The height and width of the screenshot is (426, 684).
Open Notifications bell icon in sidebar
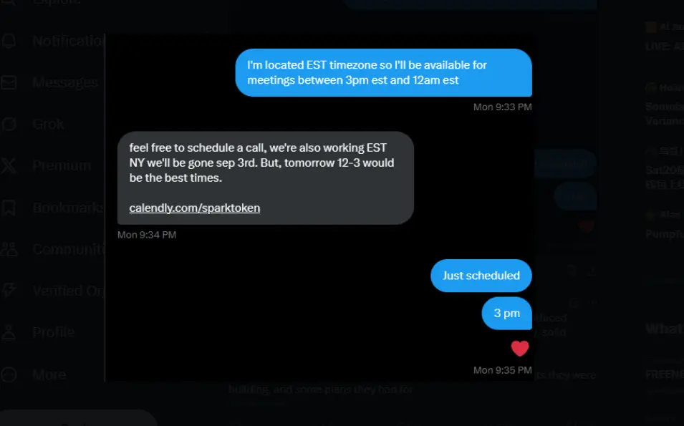9,41
